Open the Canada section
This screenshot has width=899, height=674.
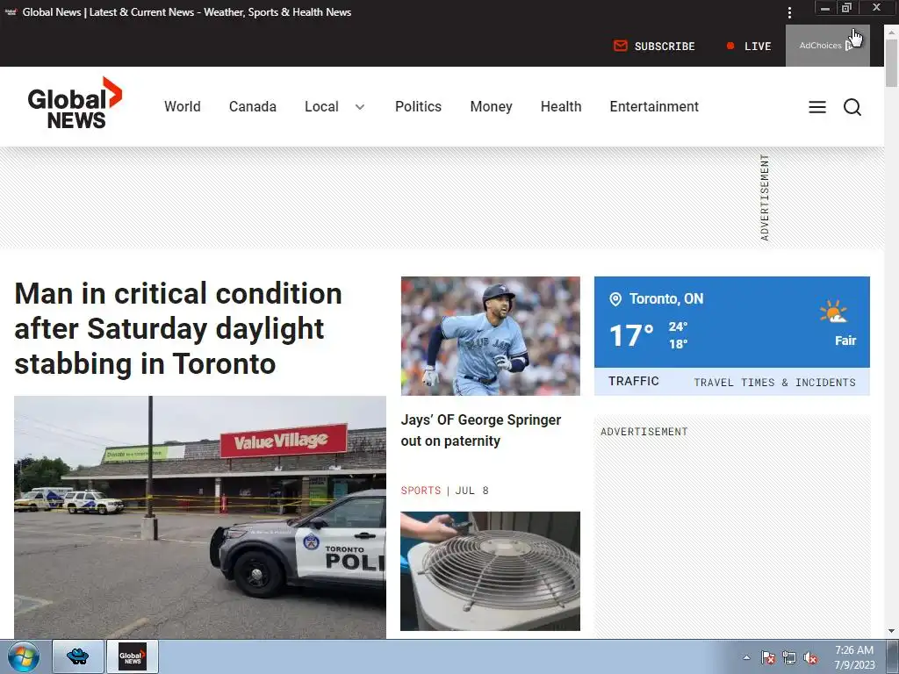point(252,106)
